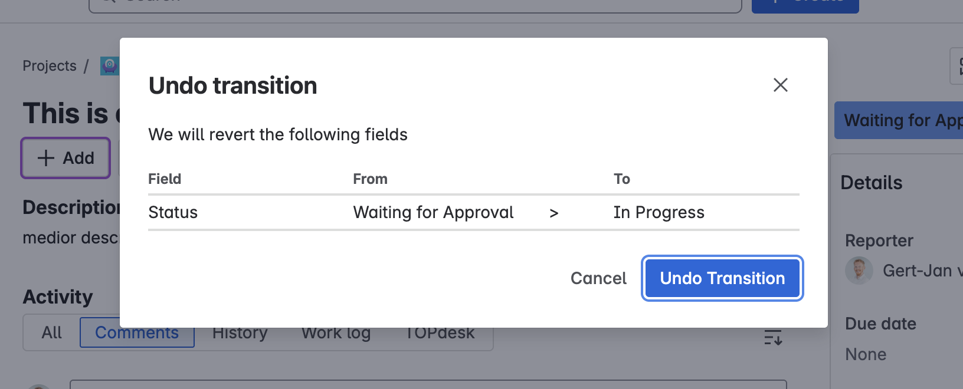The image size is (963, 389).
Task: Switch to the Comments tab
Action: 137,334
